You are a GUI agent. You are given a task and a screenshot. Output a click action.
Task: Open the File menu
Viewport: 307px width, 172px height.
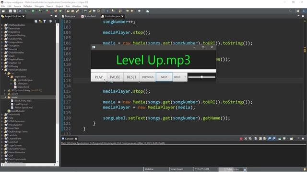pos(3,6)
